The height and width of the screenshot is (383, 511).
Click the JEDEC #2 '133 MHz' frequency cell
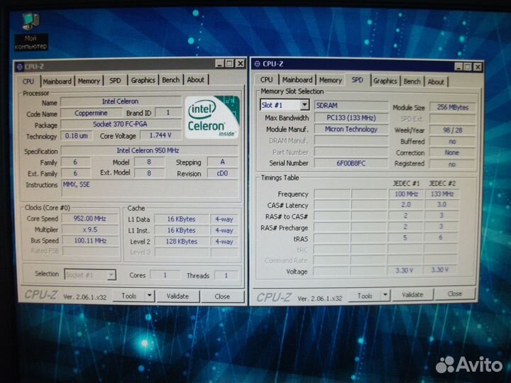(x=441, y=194)
